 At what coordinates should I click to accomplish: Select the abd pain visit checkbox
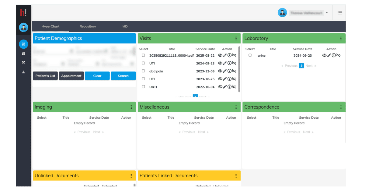pos(143,71)
